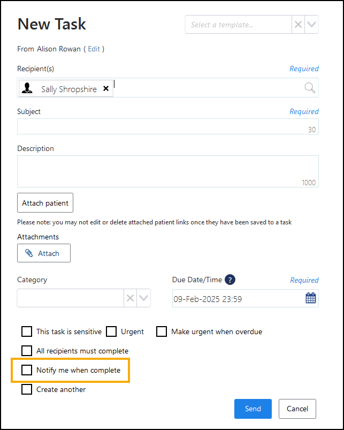Tick All recipients must complete
The height and width of the screenshot is (430, 344).
click(27, 351)
